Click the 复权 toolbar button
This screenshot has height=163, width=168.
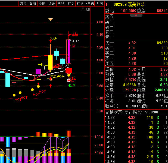tap(23, 4)
